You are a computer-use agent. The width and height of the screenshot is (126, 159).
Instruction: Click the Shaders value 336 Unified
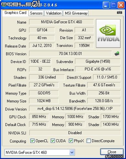click(47, 77)
